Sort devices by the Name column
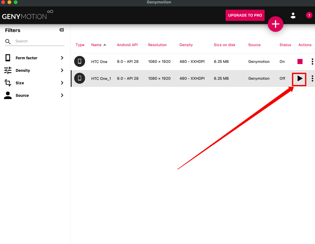This screenshot has width=315, height=244. click(96, 45)
